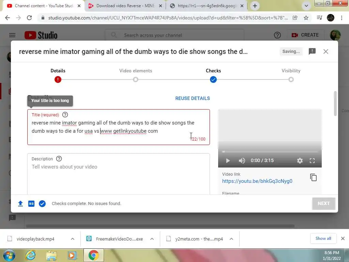The image size is (349, 262).
Task: Open the tab search dropdown
Action: point(306,6)
